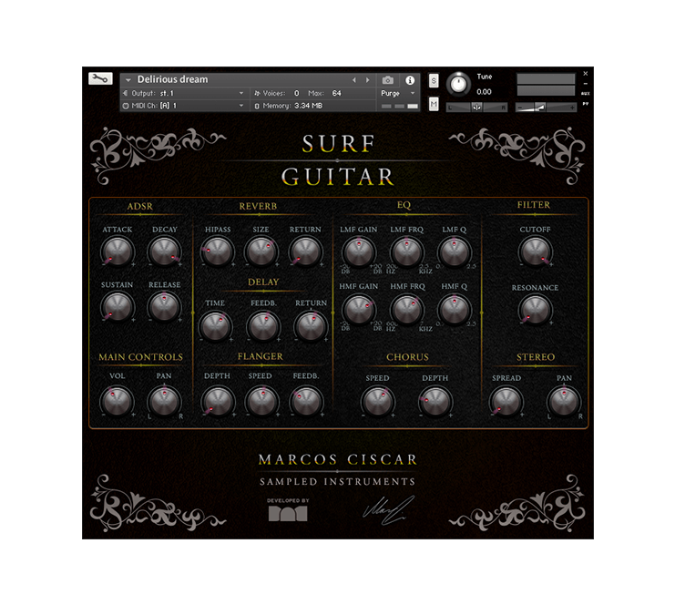Click the Flanger Speed knob
This screenshot has width=675, height=605.
[261, 401]
